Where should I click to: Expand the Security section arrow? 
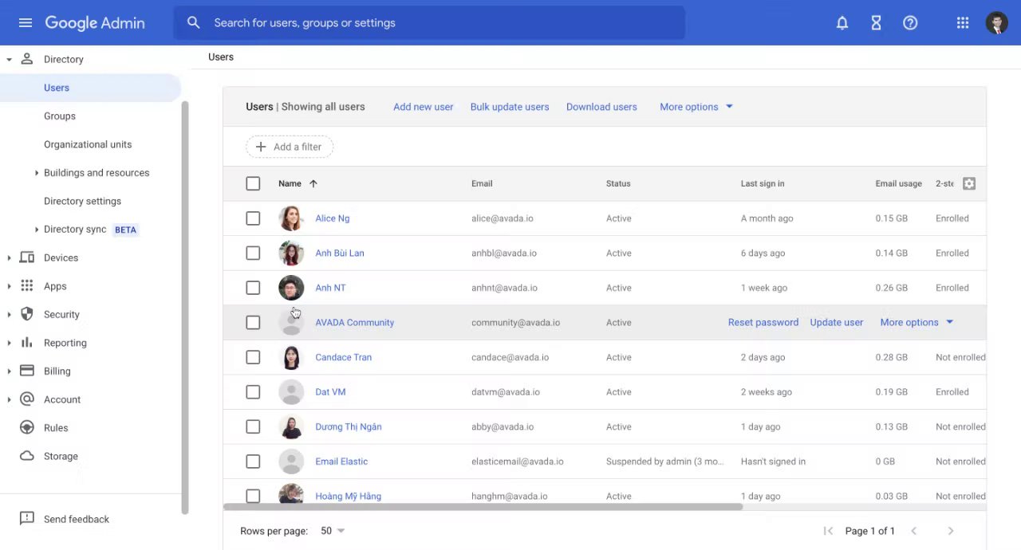(x=9, y=315)
